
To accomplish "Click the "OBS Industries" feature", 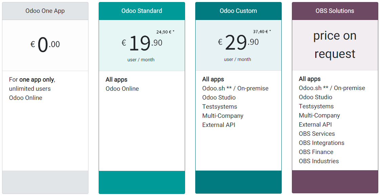I will (x=319, y=161).
